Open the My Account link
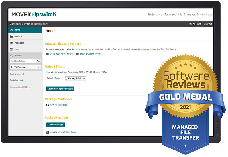The width and height of the screenshot is (228, 157). coord(195,24)
